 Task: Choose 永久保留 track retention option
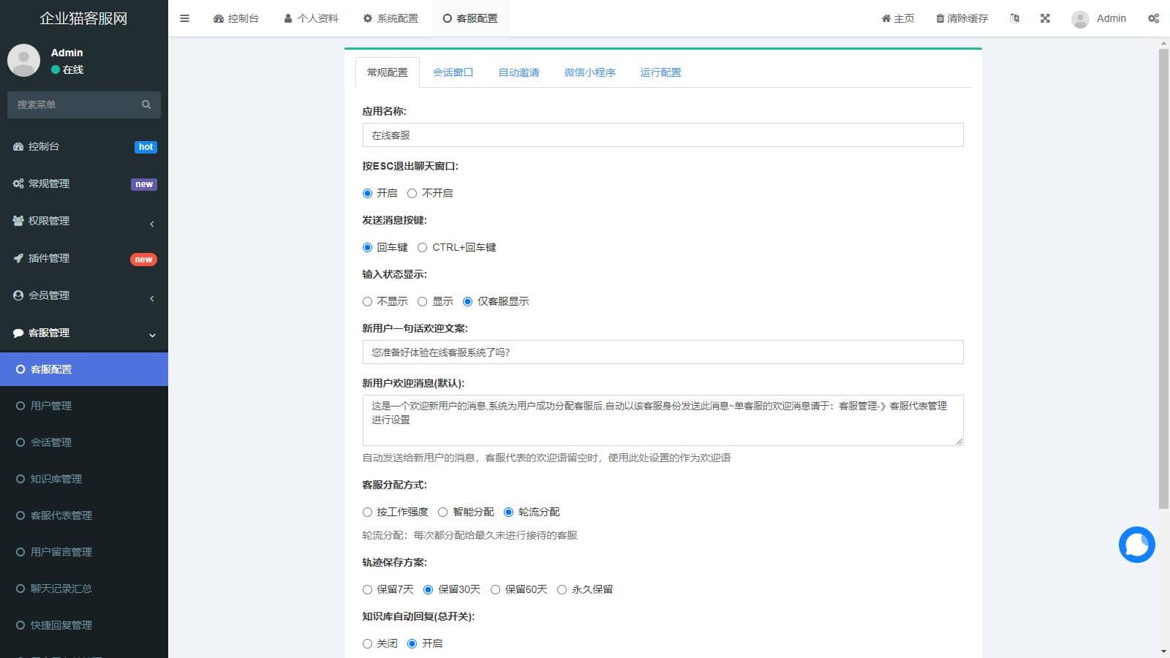(562, 589)
